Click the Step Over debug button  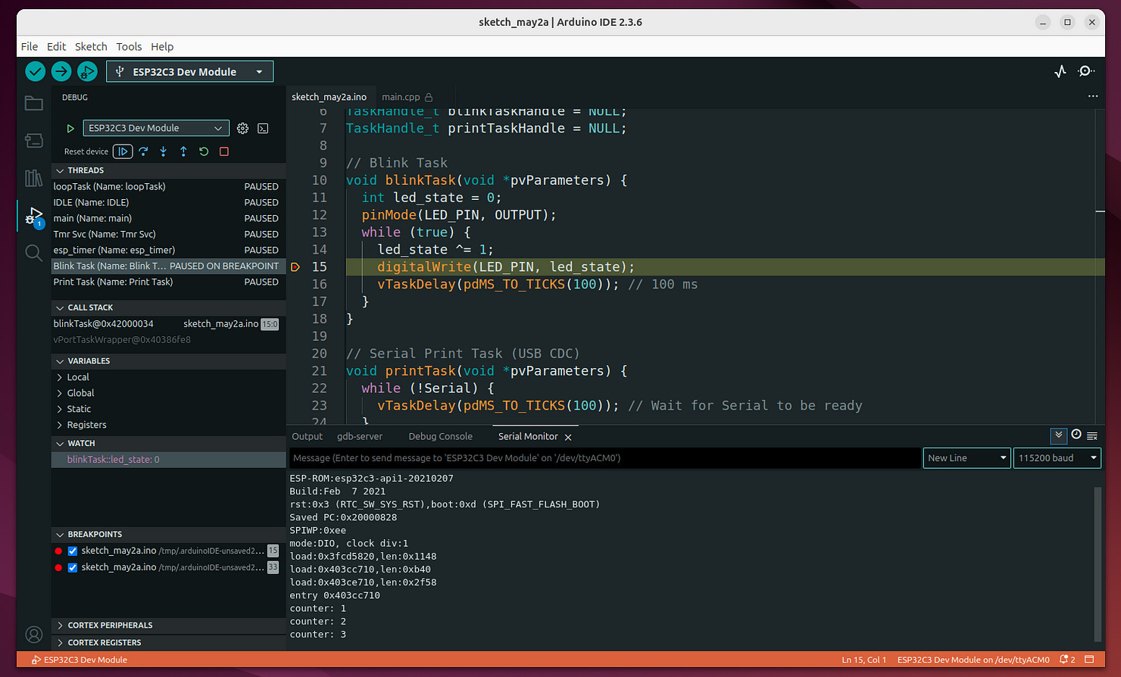pos(143,151)
